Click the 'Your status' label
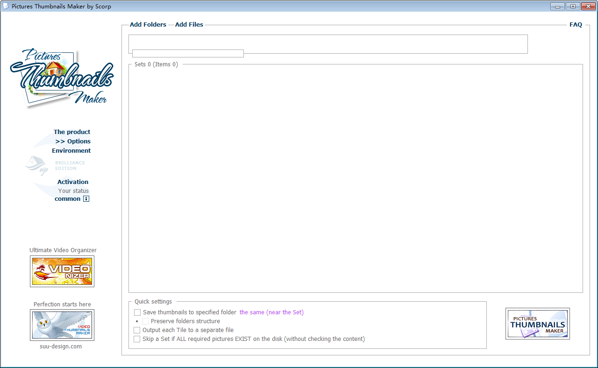Screen dimensions: 598x368 73,191
